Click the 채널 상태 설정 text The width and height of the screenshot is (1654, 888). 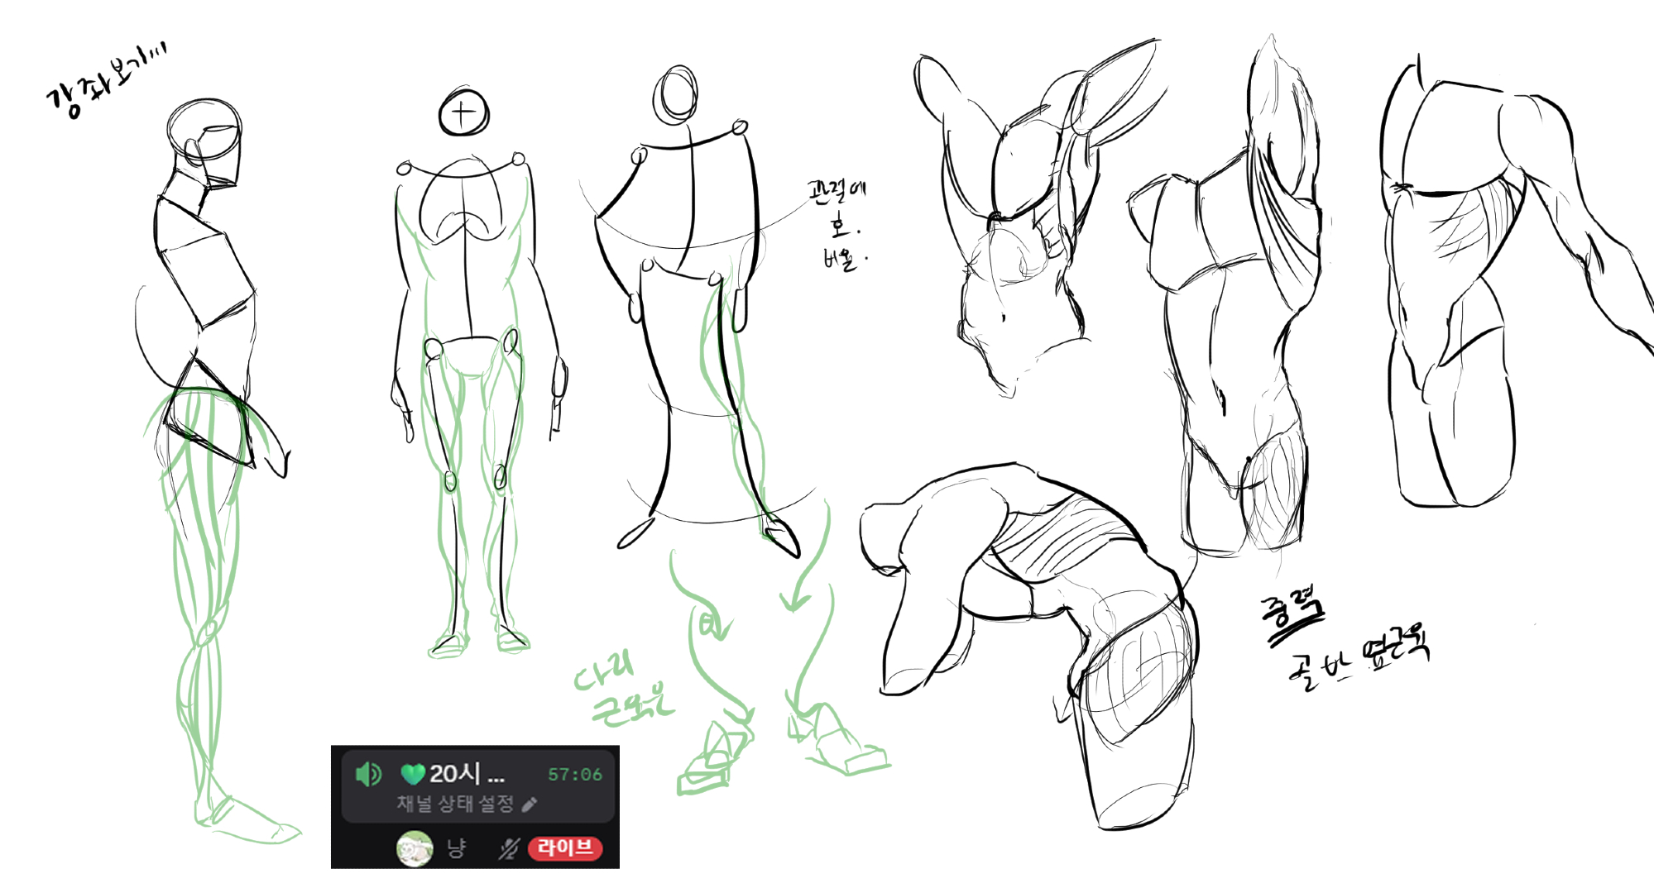pos(455,804)
